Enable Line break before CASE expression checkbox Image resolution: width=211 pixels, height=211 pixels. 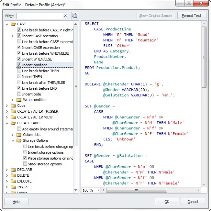pyautogui.click(x=19, y=41)
